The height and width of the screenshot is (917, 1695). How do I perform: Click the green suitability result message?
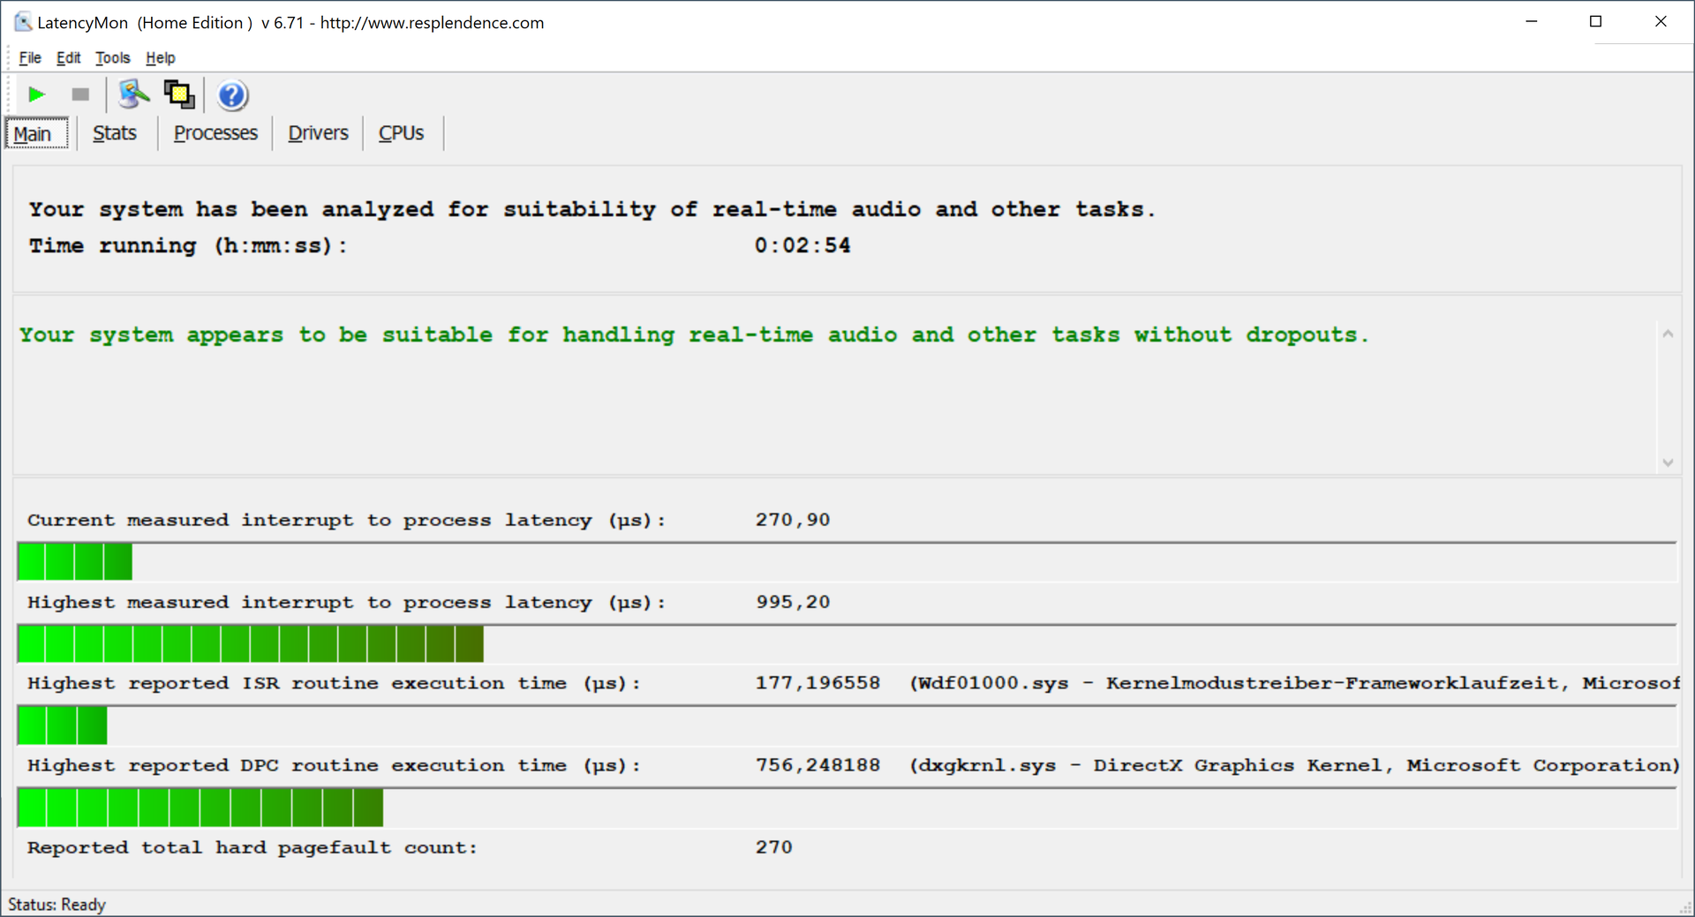pos(694,335)
